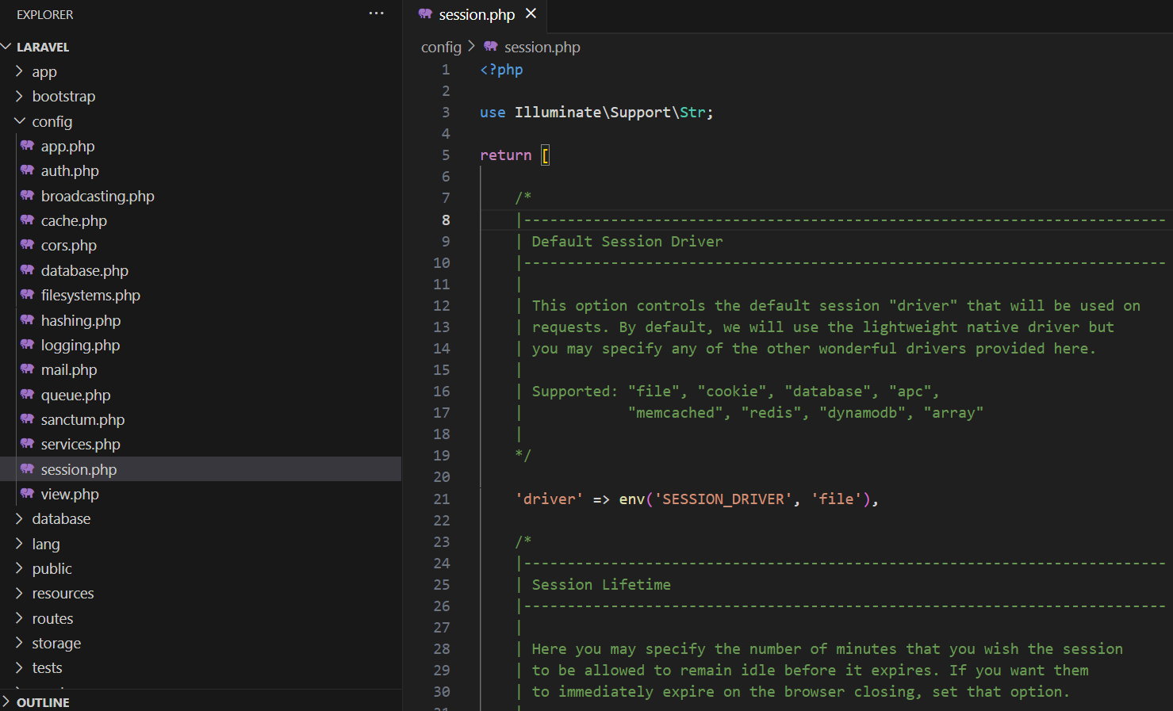Click the PHP icon beside cors.php

pos(27,245)
